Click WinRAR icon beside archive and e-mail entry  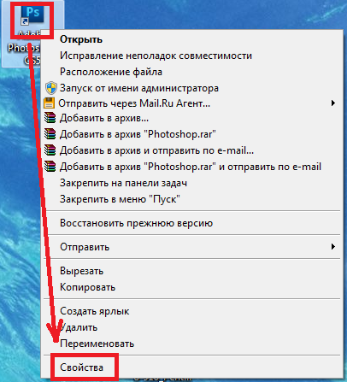coord(50,150)
